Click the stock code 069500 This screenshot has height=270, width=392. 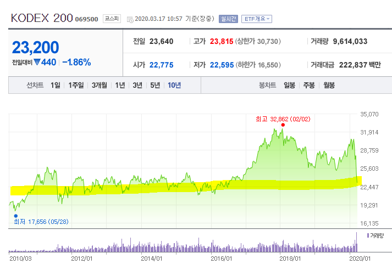coord(86,19)
